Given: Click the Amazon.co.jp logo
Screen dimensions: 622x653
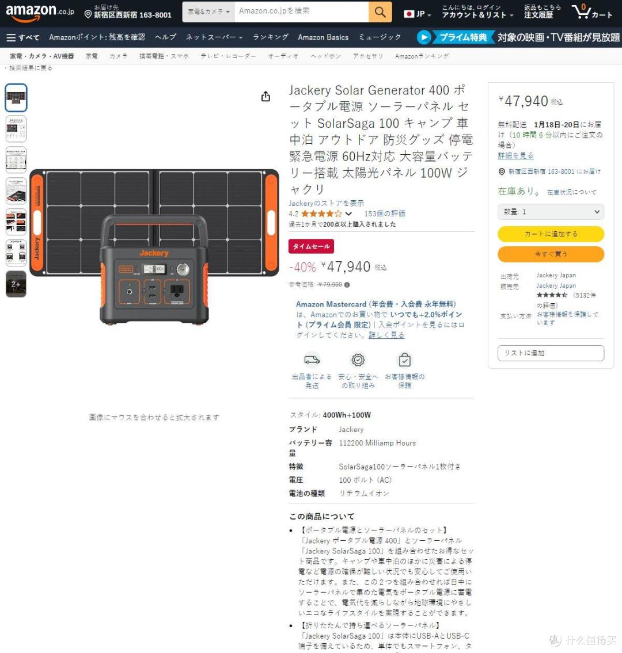Looking at the screenshot, I should tap(40, 12).
